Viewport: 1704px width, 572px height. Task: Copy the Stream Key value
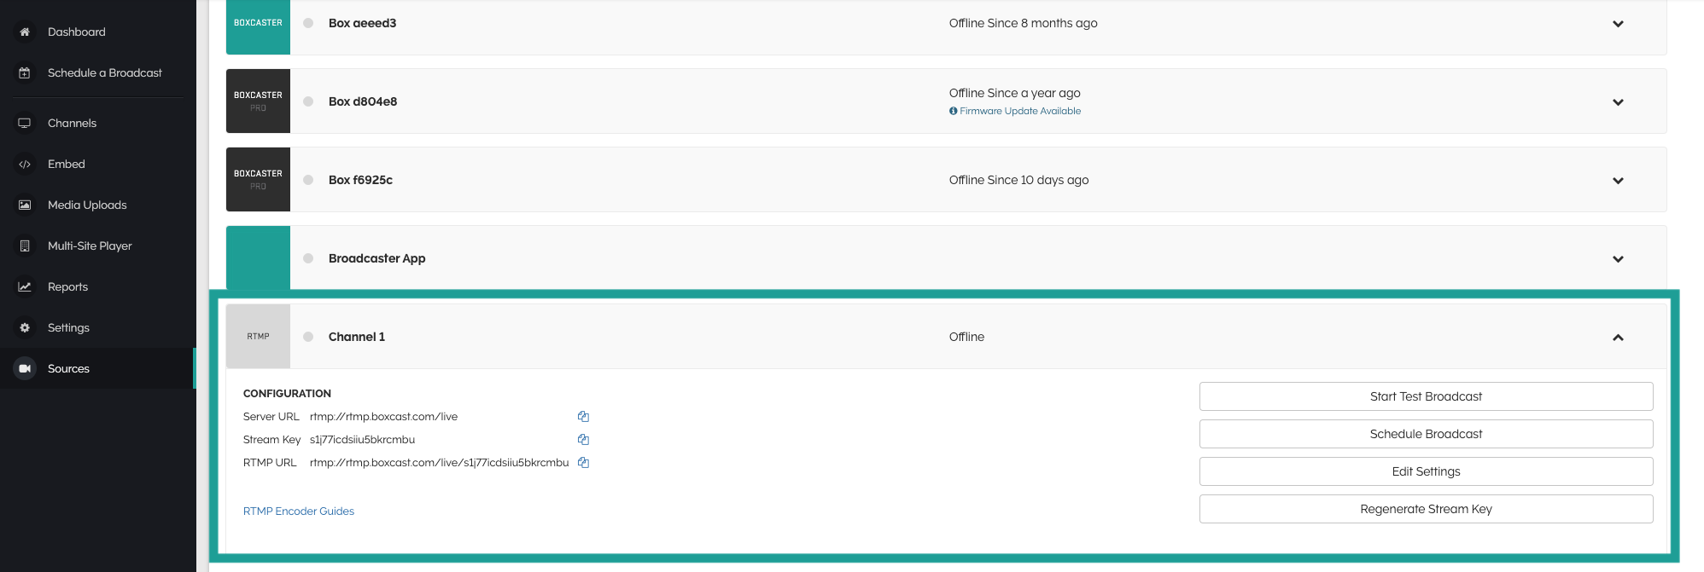coord(583,440)
